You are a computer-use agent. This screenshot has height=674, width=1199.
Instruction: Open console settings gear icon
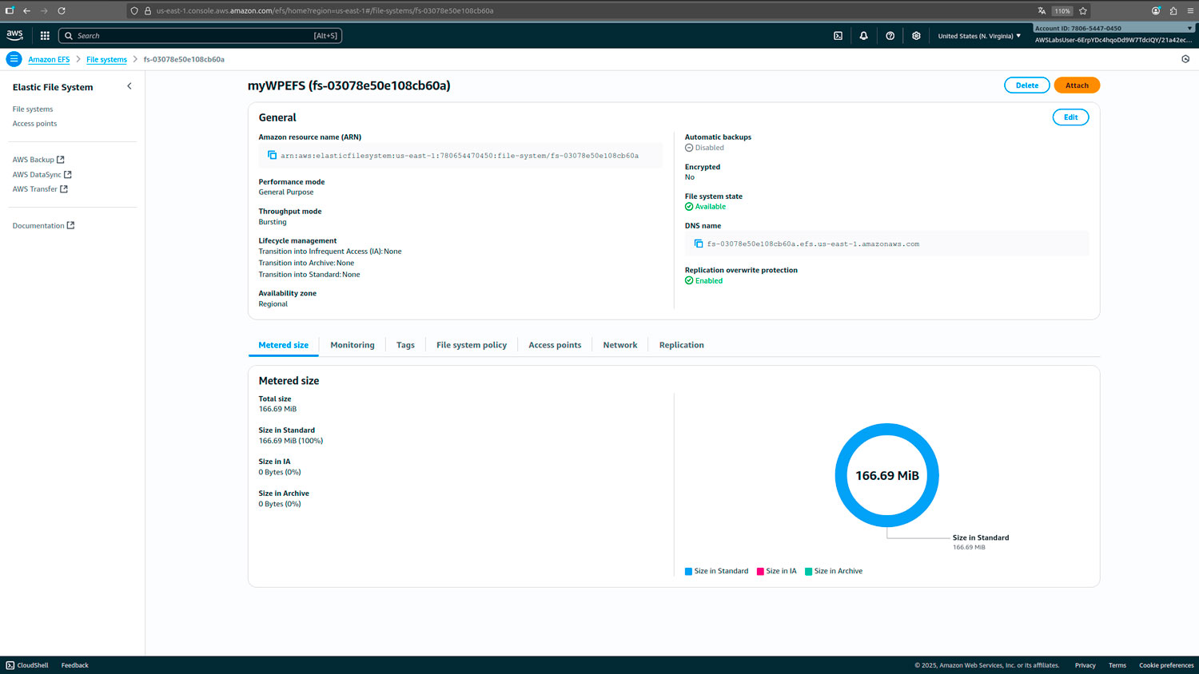pyautogui.click(x=916, y=36)
